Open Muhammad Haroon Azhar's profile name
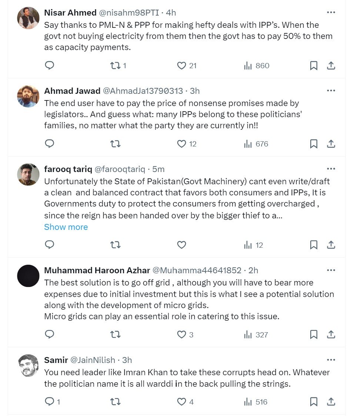 point(97,270)
